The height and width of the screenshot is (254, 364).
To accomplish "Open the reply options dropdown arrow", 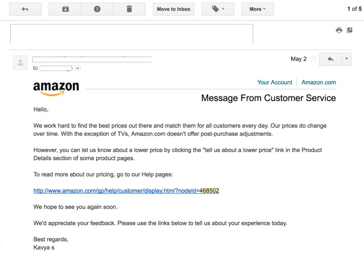I will 346,59.
